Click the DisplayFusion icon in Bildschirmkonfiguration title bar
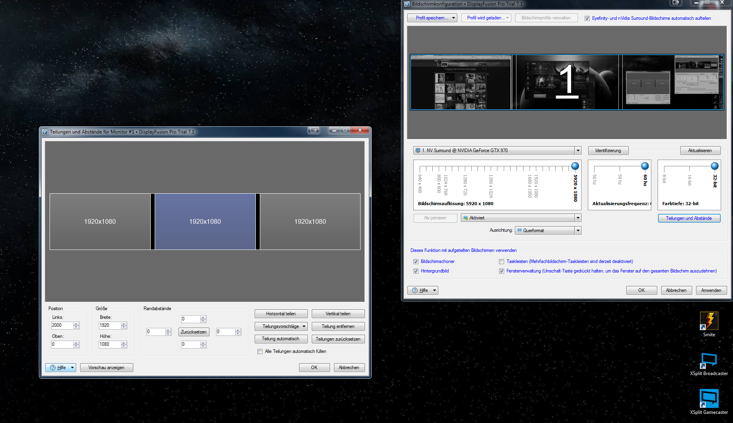This screenshot has width=733, height=423. pyautogui.click(x=407, y=4)
